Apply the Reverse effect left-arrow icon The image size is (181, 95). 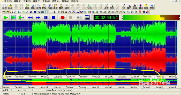50,12
